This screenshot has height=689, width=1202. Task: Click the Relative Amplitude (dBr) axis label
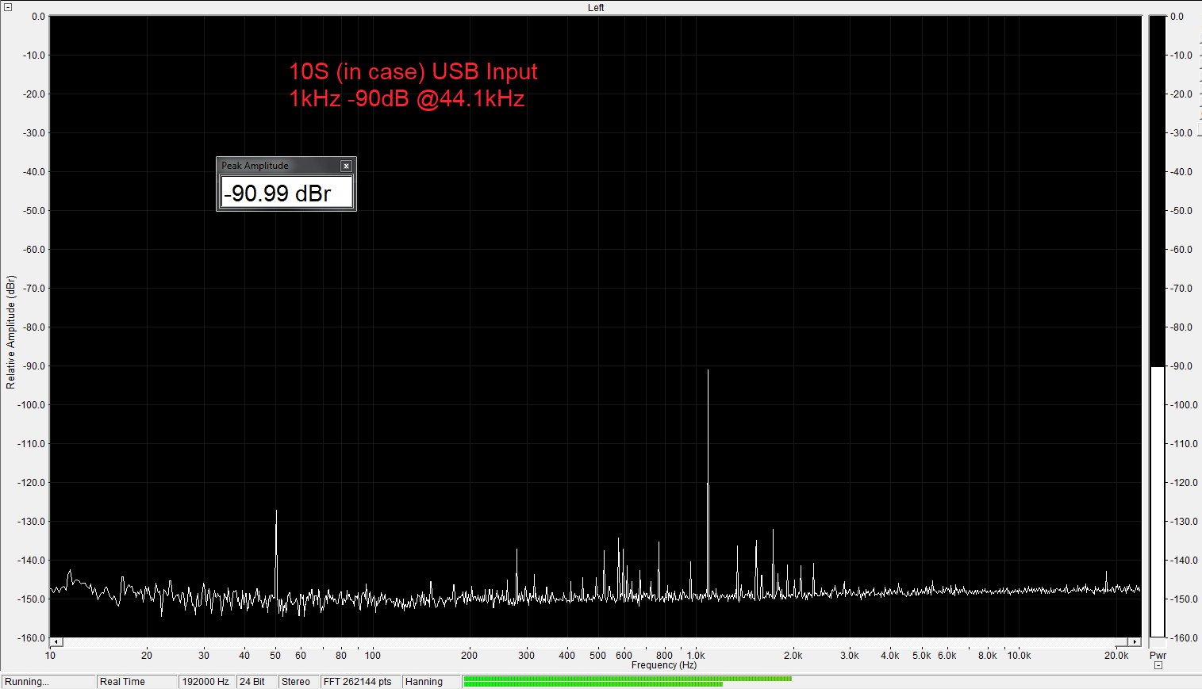pyautogui.click(x=10, y=332)
